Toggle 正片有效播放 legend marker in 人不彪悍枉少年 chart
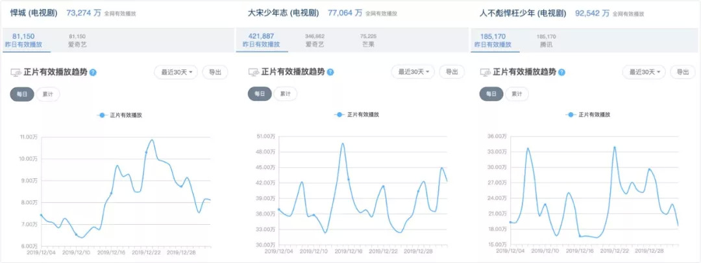This screenshot has width=701, height=263. (x=571, y=115)
